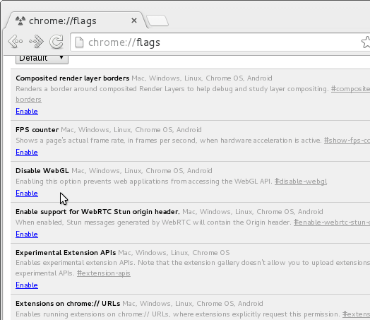370x320 pixels.
Task: Enable Experimental Extension APIs
Action: pos(27,285)
